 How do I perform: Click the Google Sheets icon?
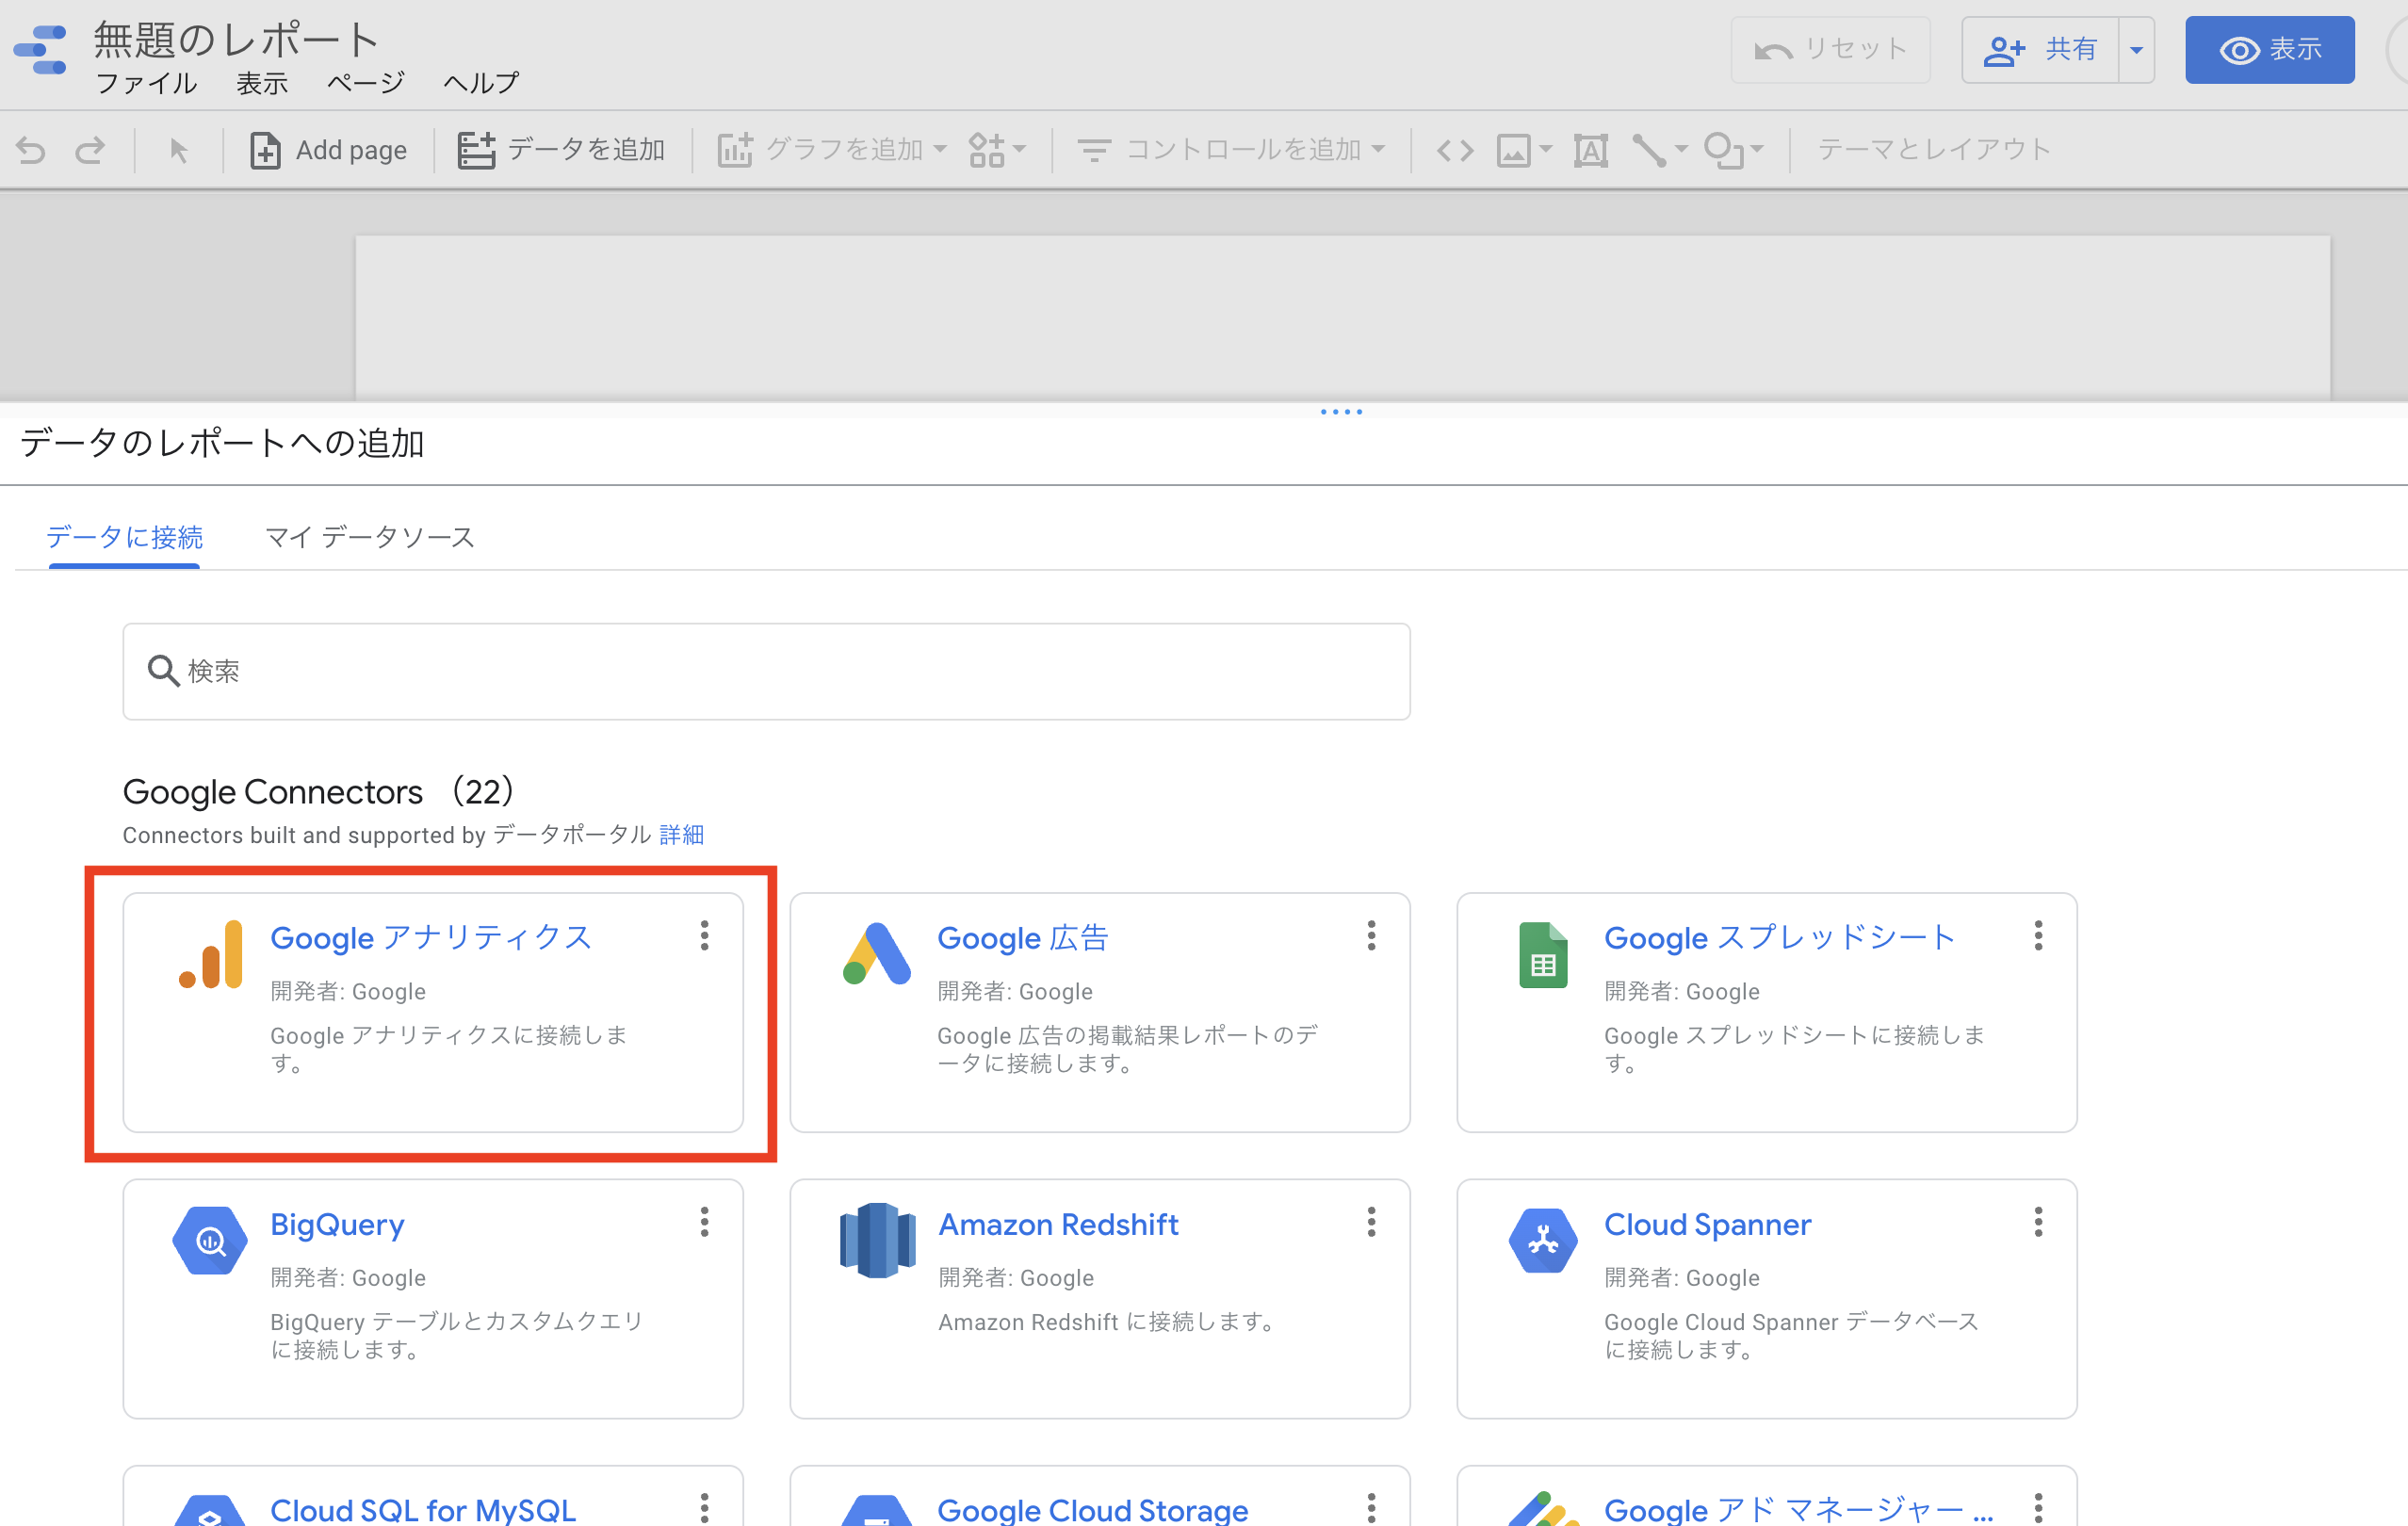pyautogui.click(x=1544, y=954)
